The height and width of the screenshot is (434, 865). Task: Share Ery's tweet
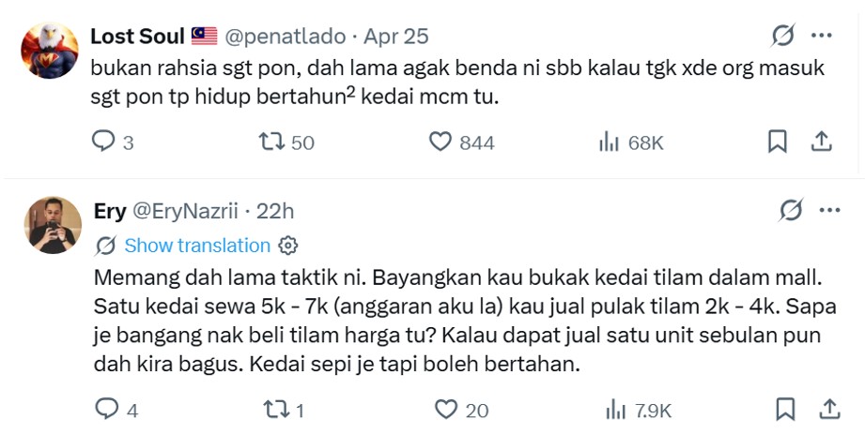[x=829, y=409]
